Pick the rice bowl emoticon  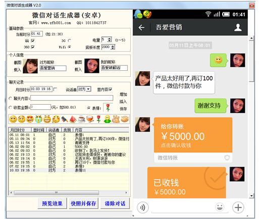click(x=90, y=119)
